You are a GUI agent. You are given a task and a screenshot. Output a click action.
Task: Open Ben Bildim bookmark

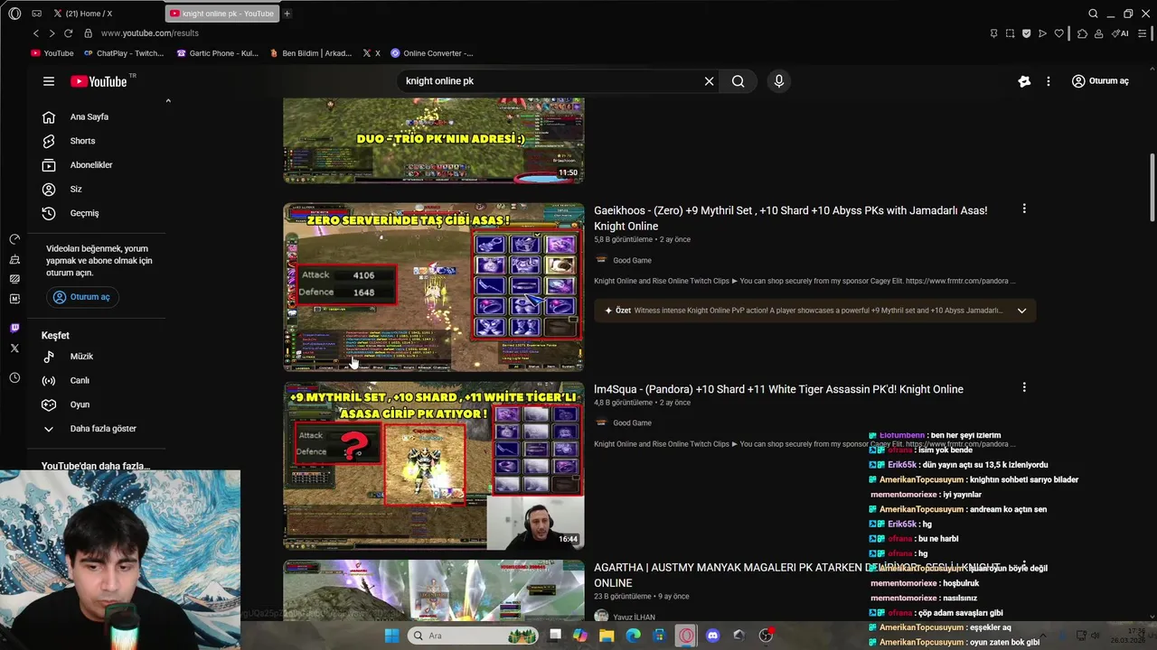tap(311, 53)
